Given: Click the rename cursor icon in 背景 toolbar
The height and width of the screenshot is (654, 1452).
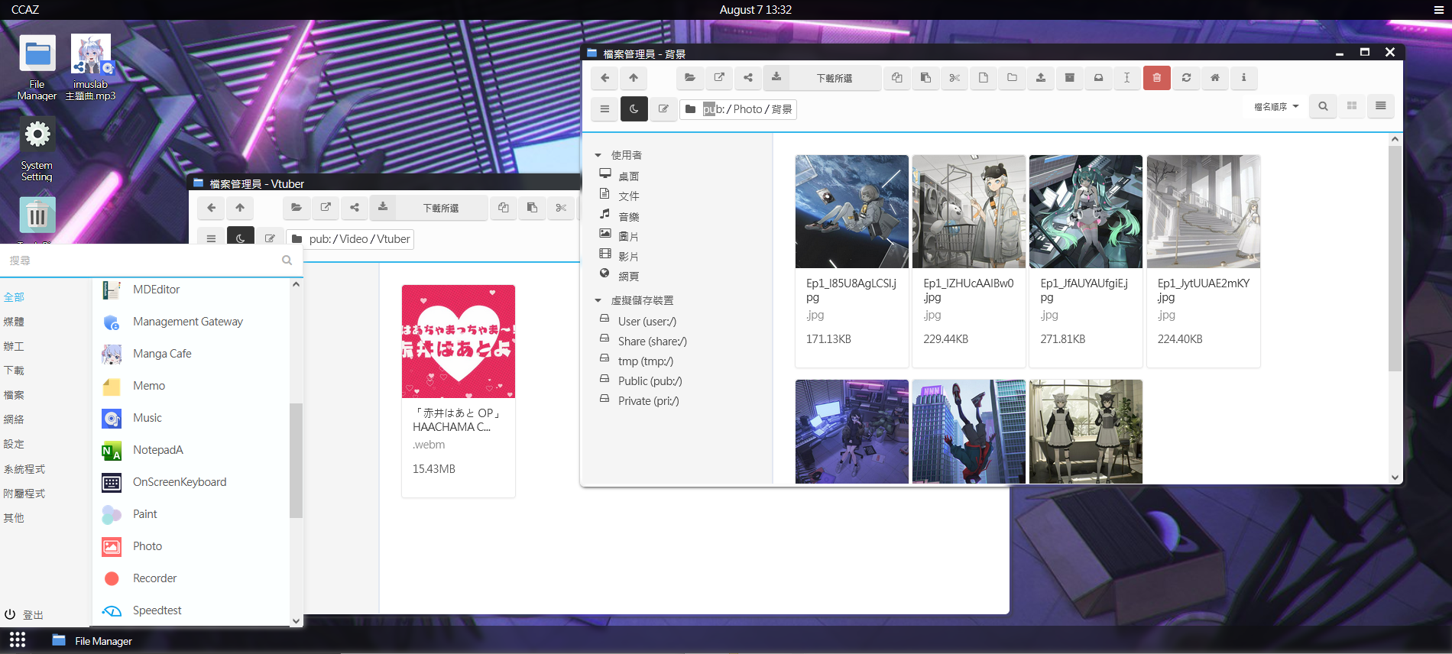Looking at the screenshot, I should (1126, 78).
